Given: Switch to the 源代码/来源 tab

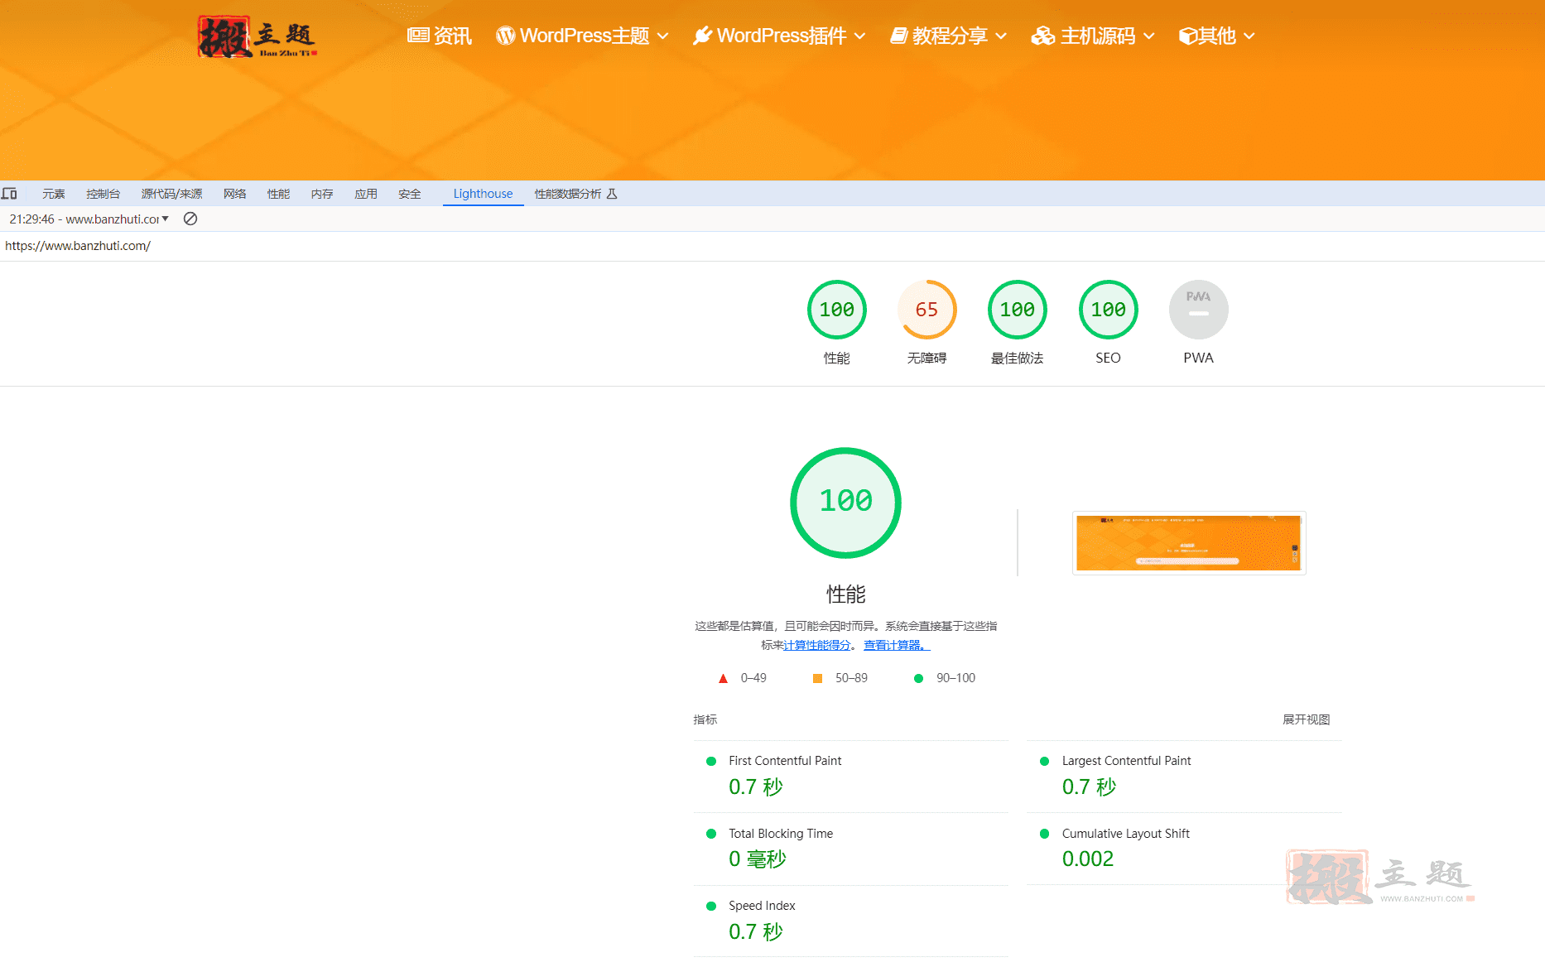Looking at the screenshot, I should tap(171, 194).
